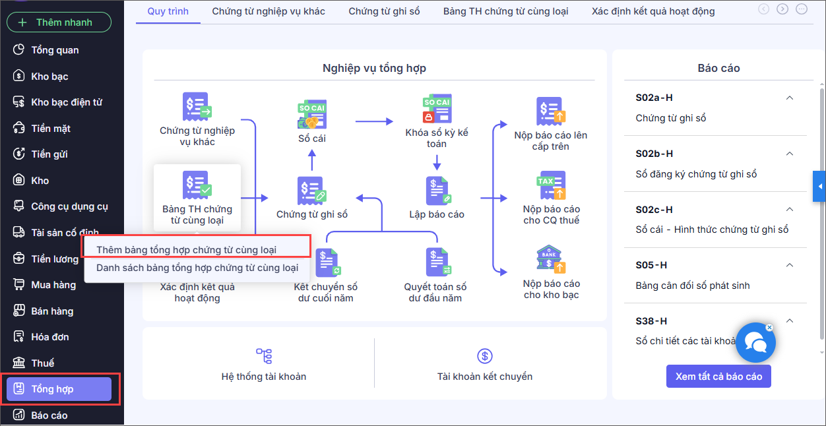Collapse the S38-H report section
826x426 pixels.
[789, 321]
